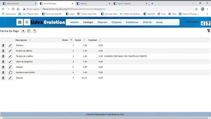Delete the Tarjeta de débito row

[x=3, y=51]
